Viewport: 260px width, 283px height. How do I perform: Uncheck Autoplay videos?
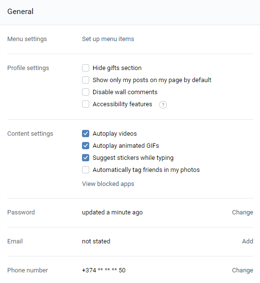click(86, 134)
